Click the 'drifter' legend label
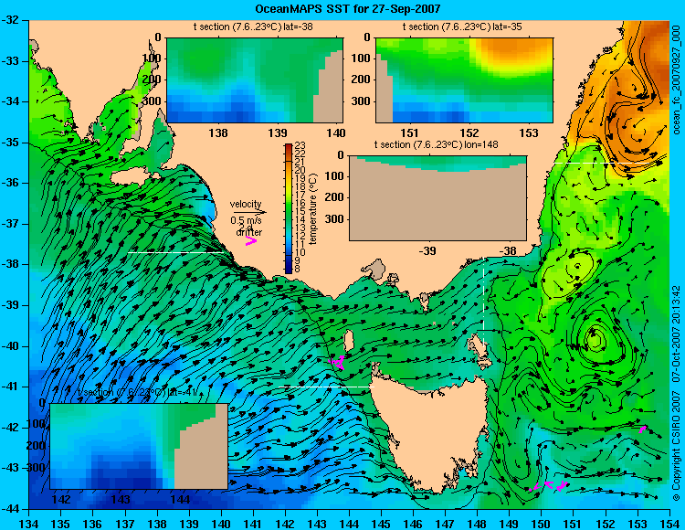The height and width of the screenshot is (530, 685). tap(249, 232)
